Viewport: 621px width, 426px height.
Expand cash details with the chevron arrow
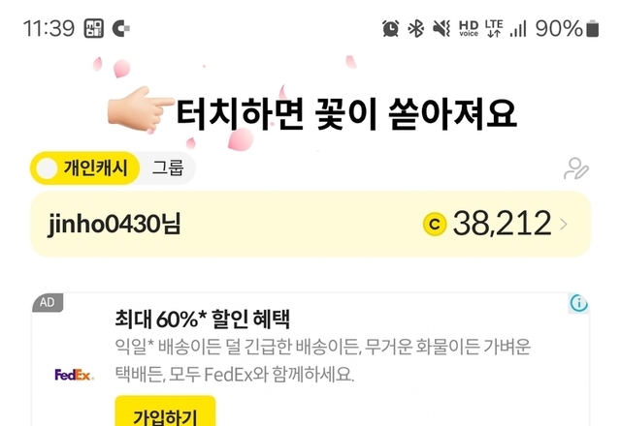tap(564, 224)
